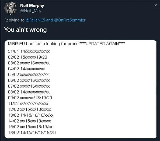Viewport: 160px width, 141px height.
Task: Click the 31/01 schedule row
Action: coord(29,51)
